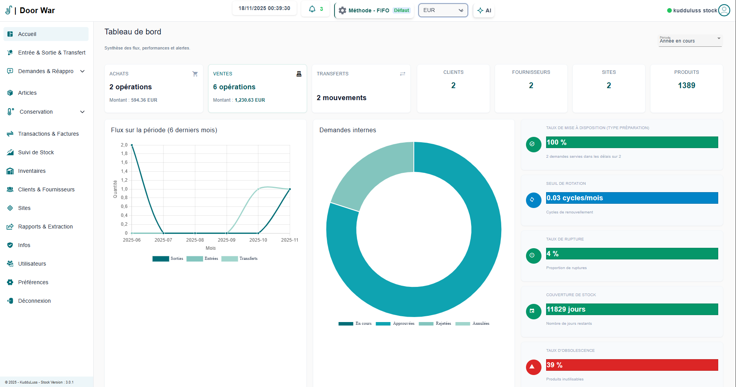Click the blue rotation cycle icon
This screenshot has height=387, width=736.
(533, 200)
